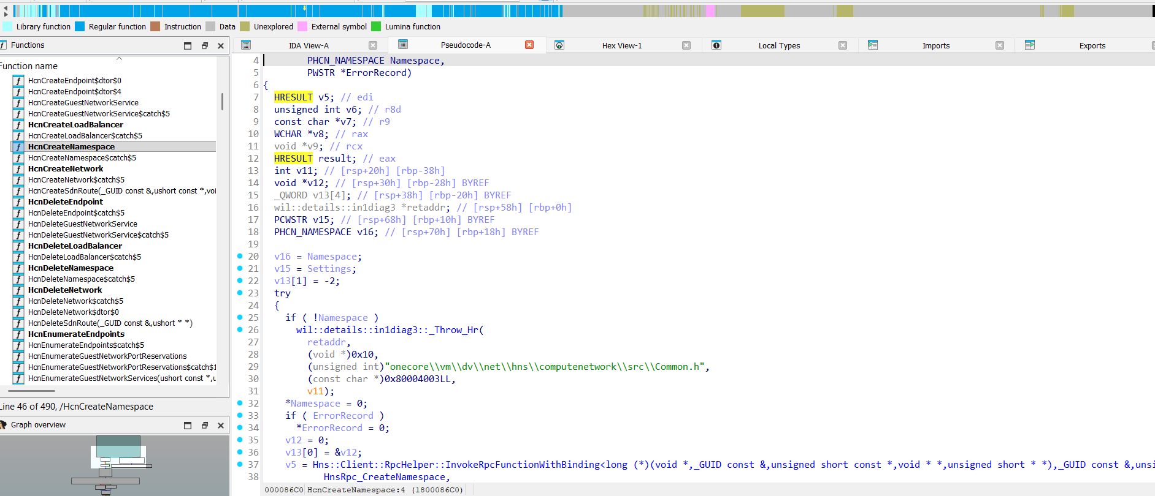
Task: Click Function name column sort arrow
Action: pos(120,59)
